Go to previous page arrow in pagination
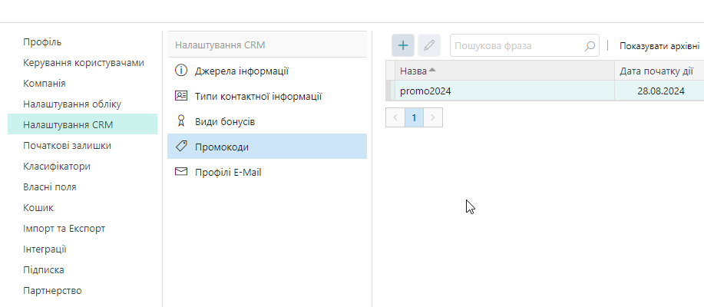This screenshot has width=704, height=307. (395, 117)
